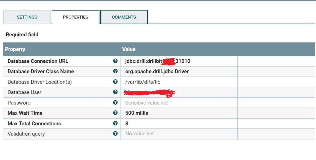
Task: Open help for Database Driver Class Name
Action: 115,71
